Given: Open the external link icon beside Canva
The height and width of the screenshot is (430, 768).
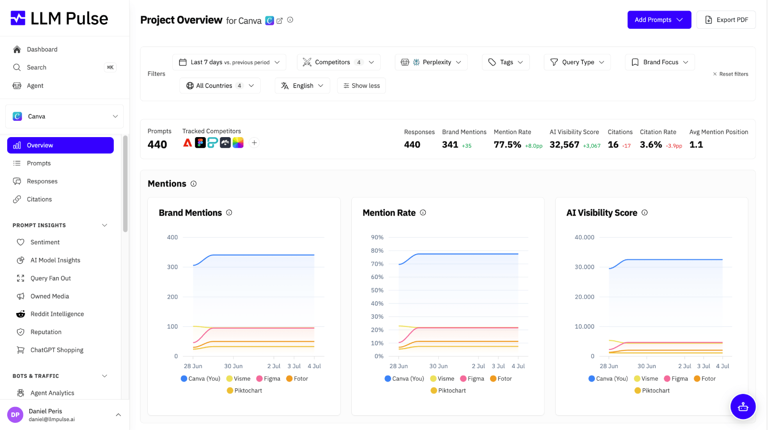Looking at the screenshot, I should (279, 21).
